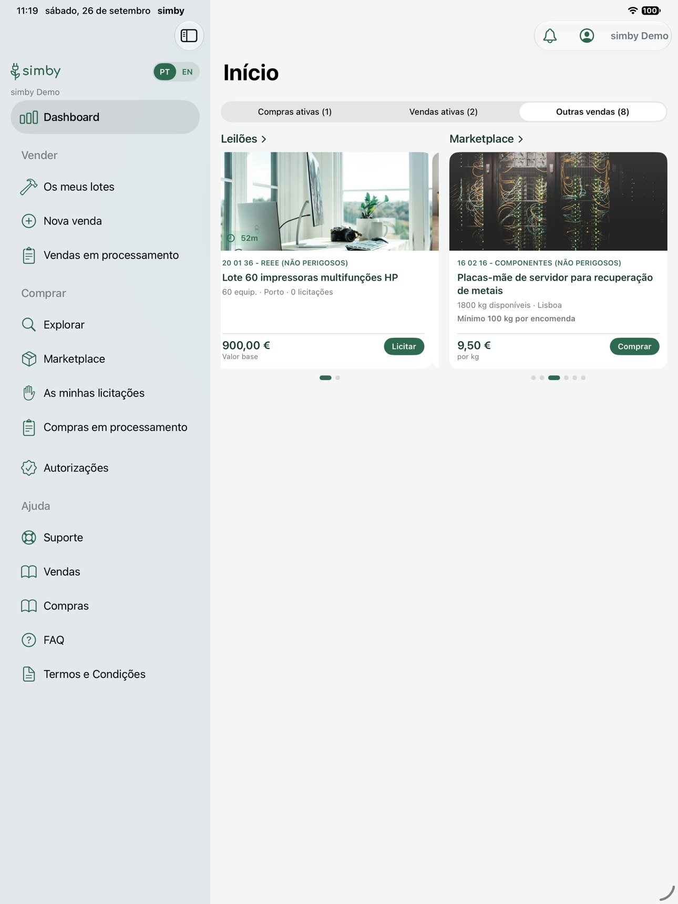This screenshot has width=678, height=904.
Task: Go to first Marketplace carousel page dot
Action: 533,378
